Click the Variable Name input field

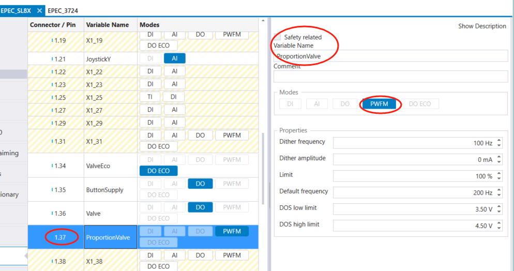[390, 56]
